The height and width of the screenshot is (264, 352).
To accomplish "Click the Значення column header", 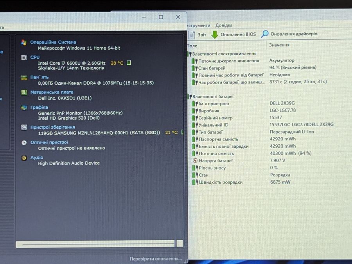I will [x=279, y=45].
